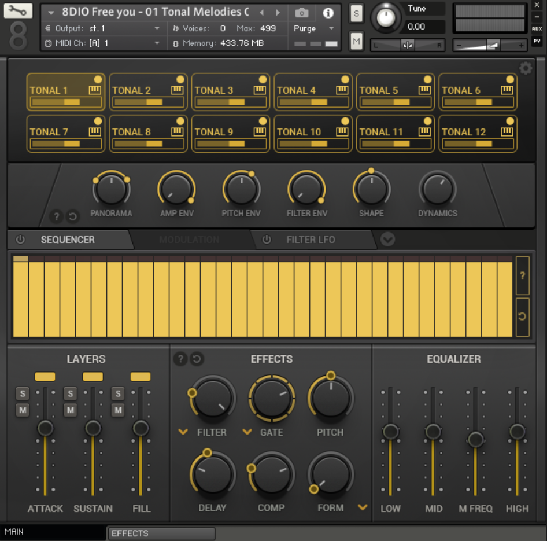Click keyboard icon on TONAL 6
Image resolution: width=547 pixels, height=541 pixels.
tap(507, 90)
